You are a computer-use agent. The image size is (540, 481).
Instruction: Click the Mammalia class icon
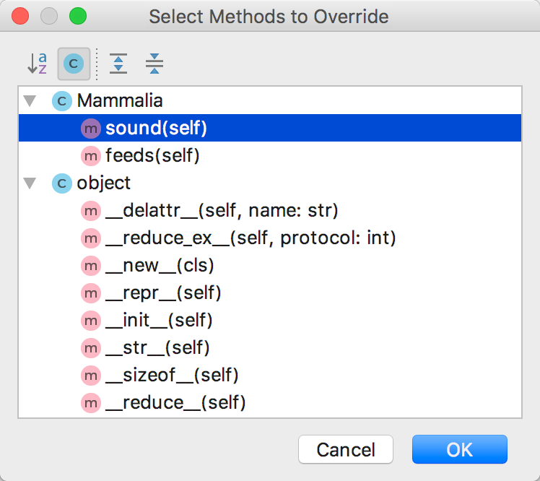tap(62, 101)
